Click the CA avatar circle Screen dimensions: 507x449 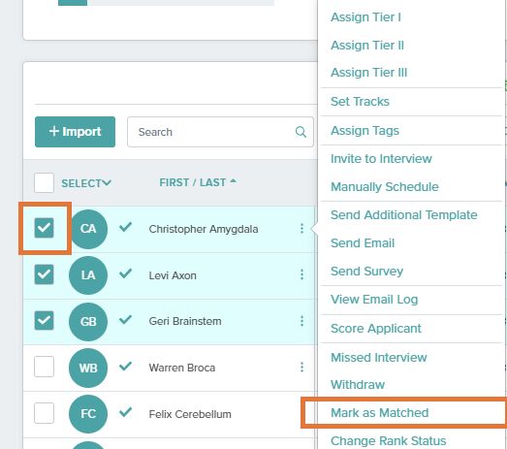88,229
